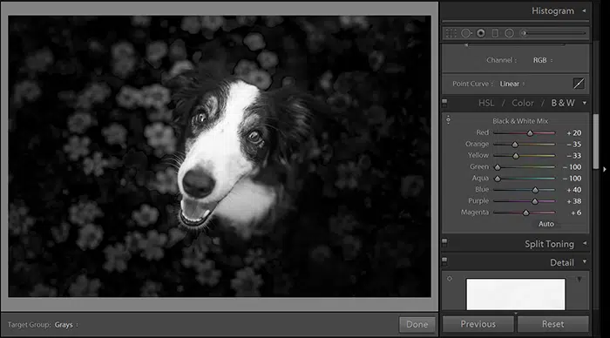Viewport: 610px width, 338px height.
Task: Click the Done button
Action: point(417,324)
